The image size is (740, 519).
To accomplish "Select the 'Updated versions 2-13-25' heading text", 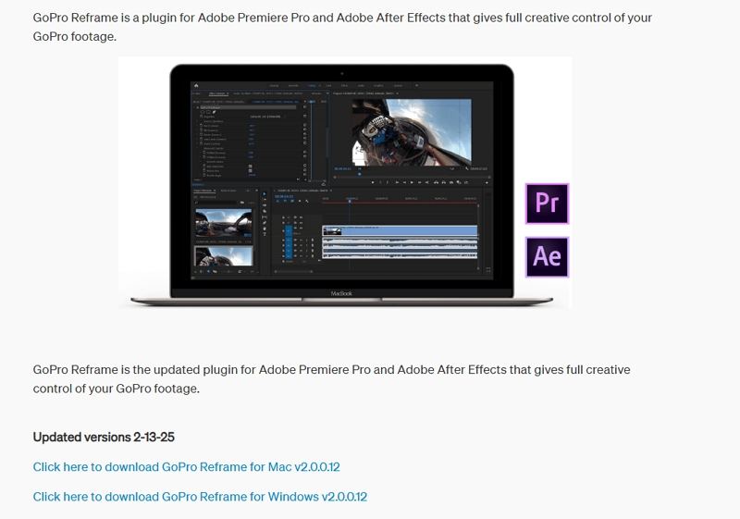I will pyautogui.click(x=104, y=437).
